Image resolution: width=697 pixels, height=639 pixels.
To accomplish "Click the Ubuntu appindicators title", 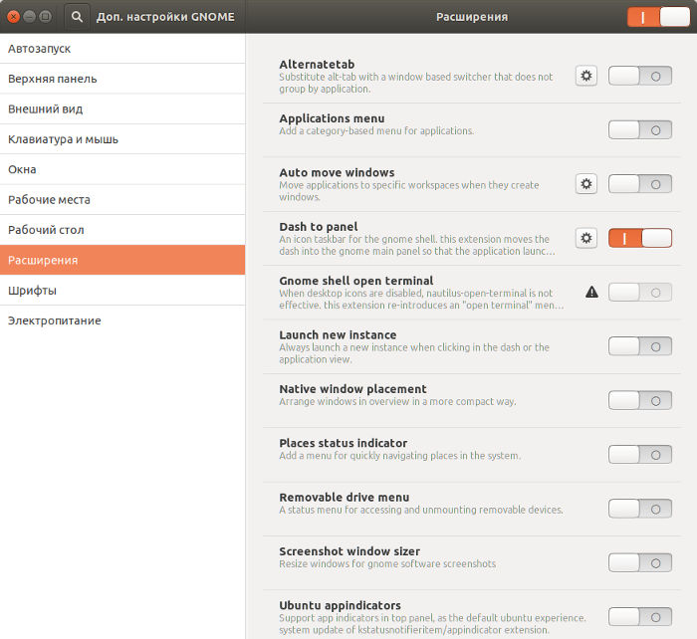I will click(341, 606).
